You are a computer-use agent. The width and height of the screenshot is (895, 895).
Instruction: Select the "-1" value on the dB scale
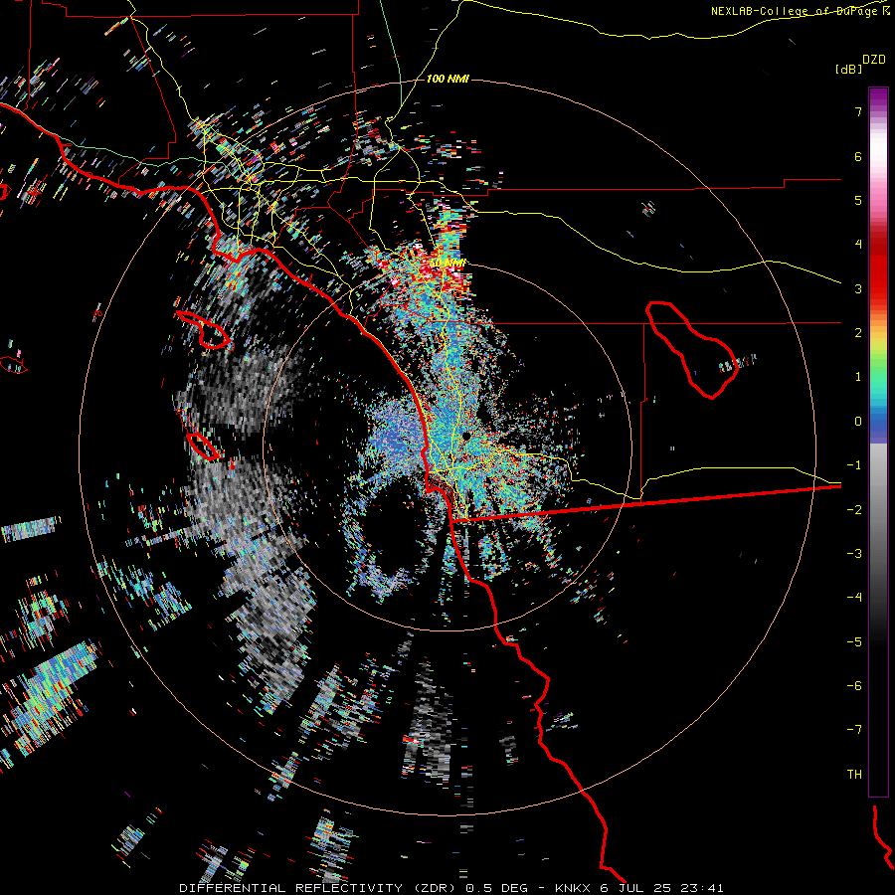point(854,465)
